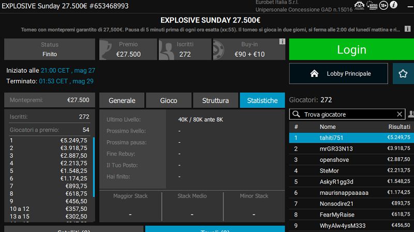Image resolution: width=414 pixels, height=232 pixels.
Task: Sort by the Risultati column header
Action: 399,127
